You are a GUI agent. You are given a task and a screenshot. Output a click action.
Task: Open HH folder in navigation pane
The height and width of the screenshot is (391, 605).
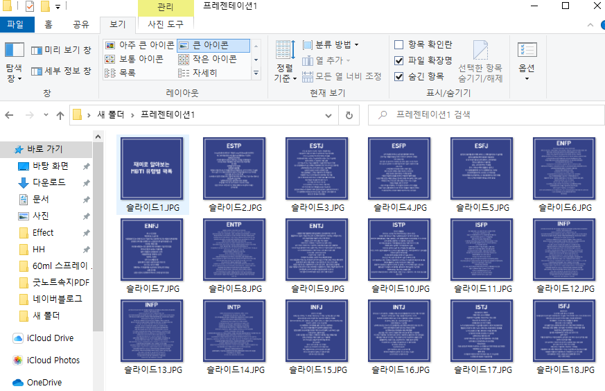click(x=39, y=250)
